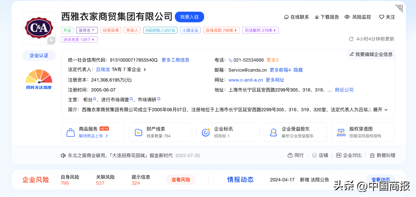Click the 经营异常 tag
Image resolution: width=416 pixels, height=197 pixels.
pos(111,30)
